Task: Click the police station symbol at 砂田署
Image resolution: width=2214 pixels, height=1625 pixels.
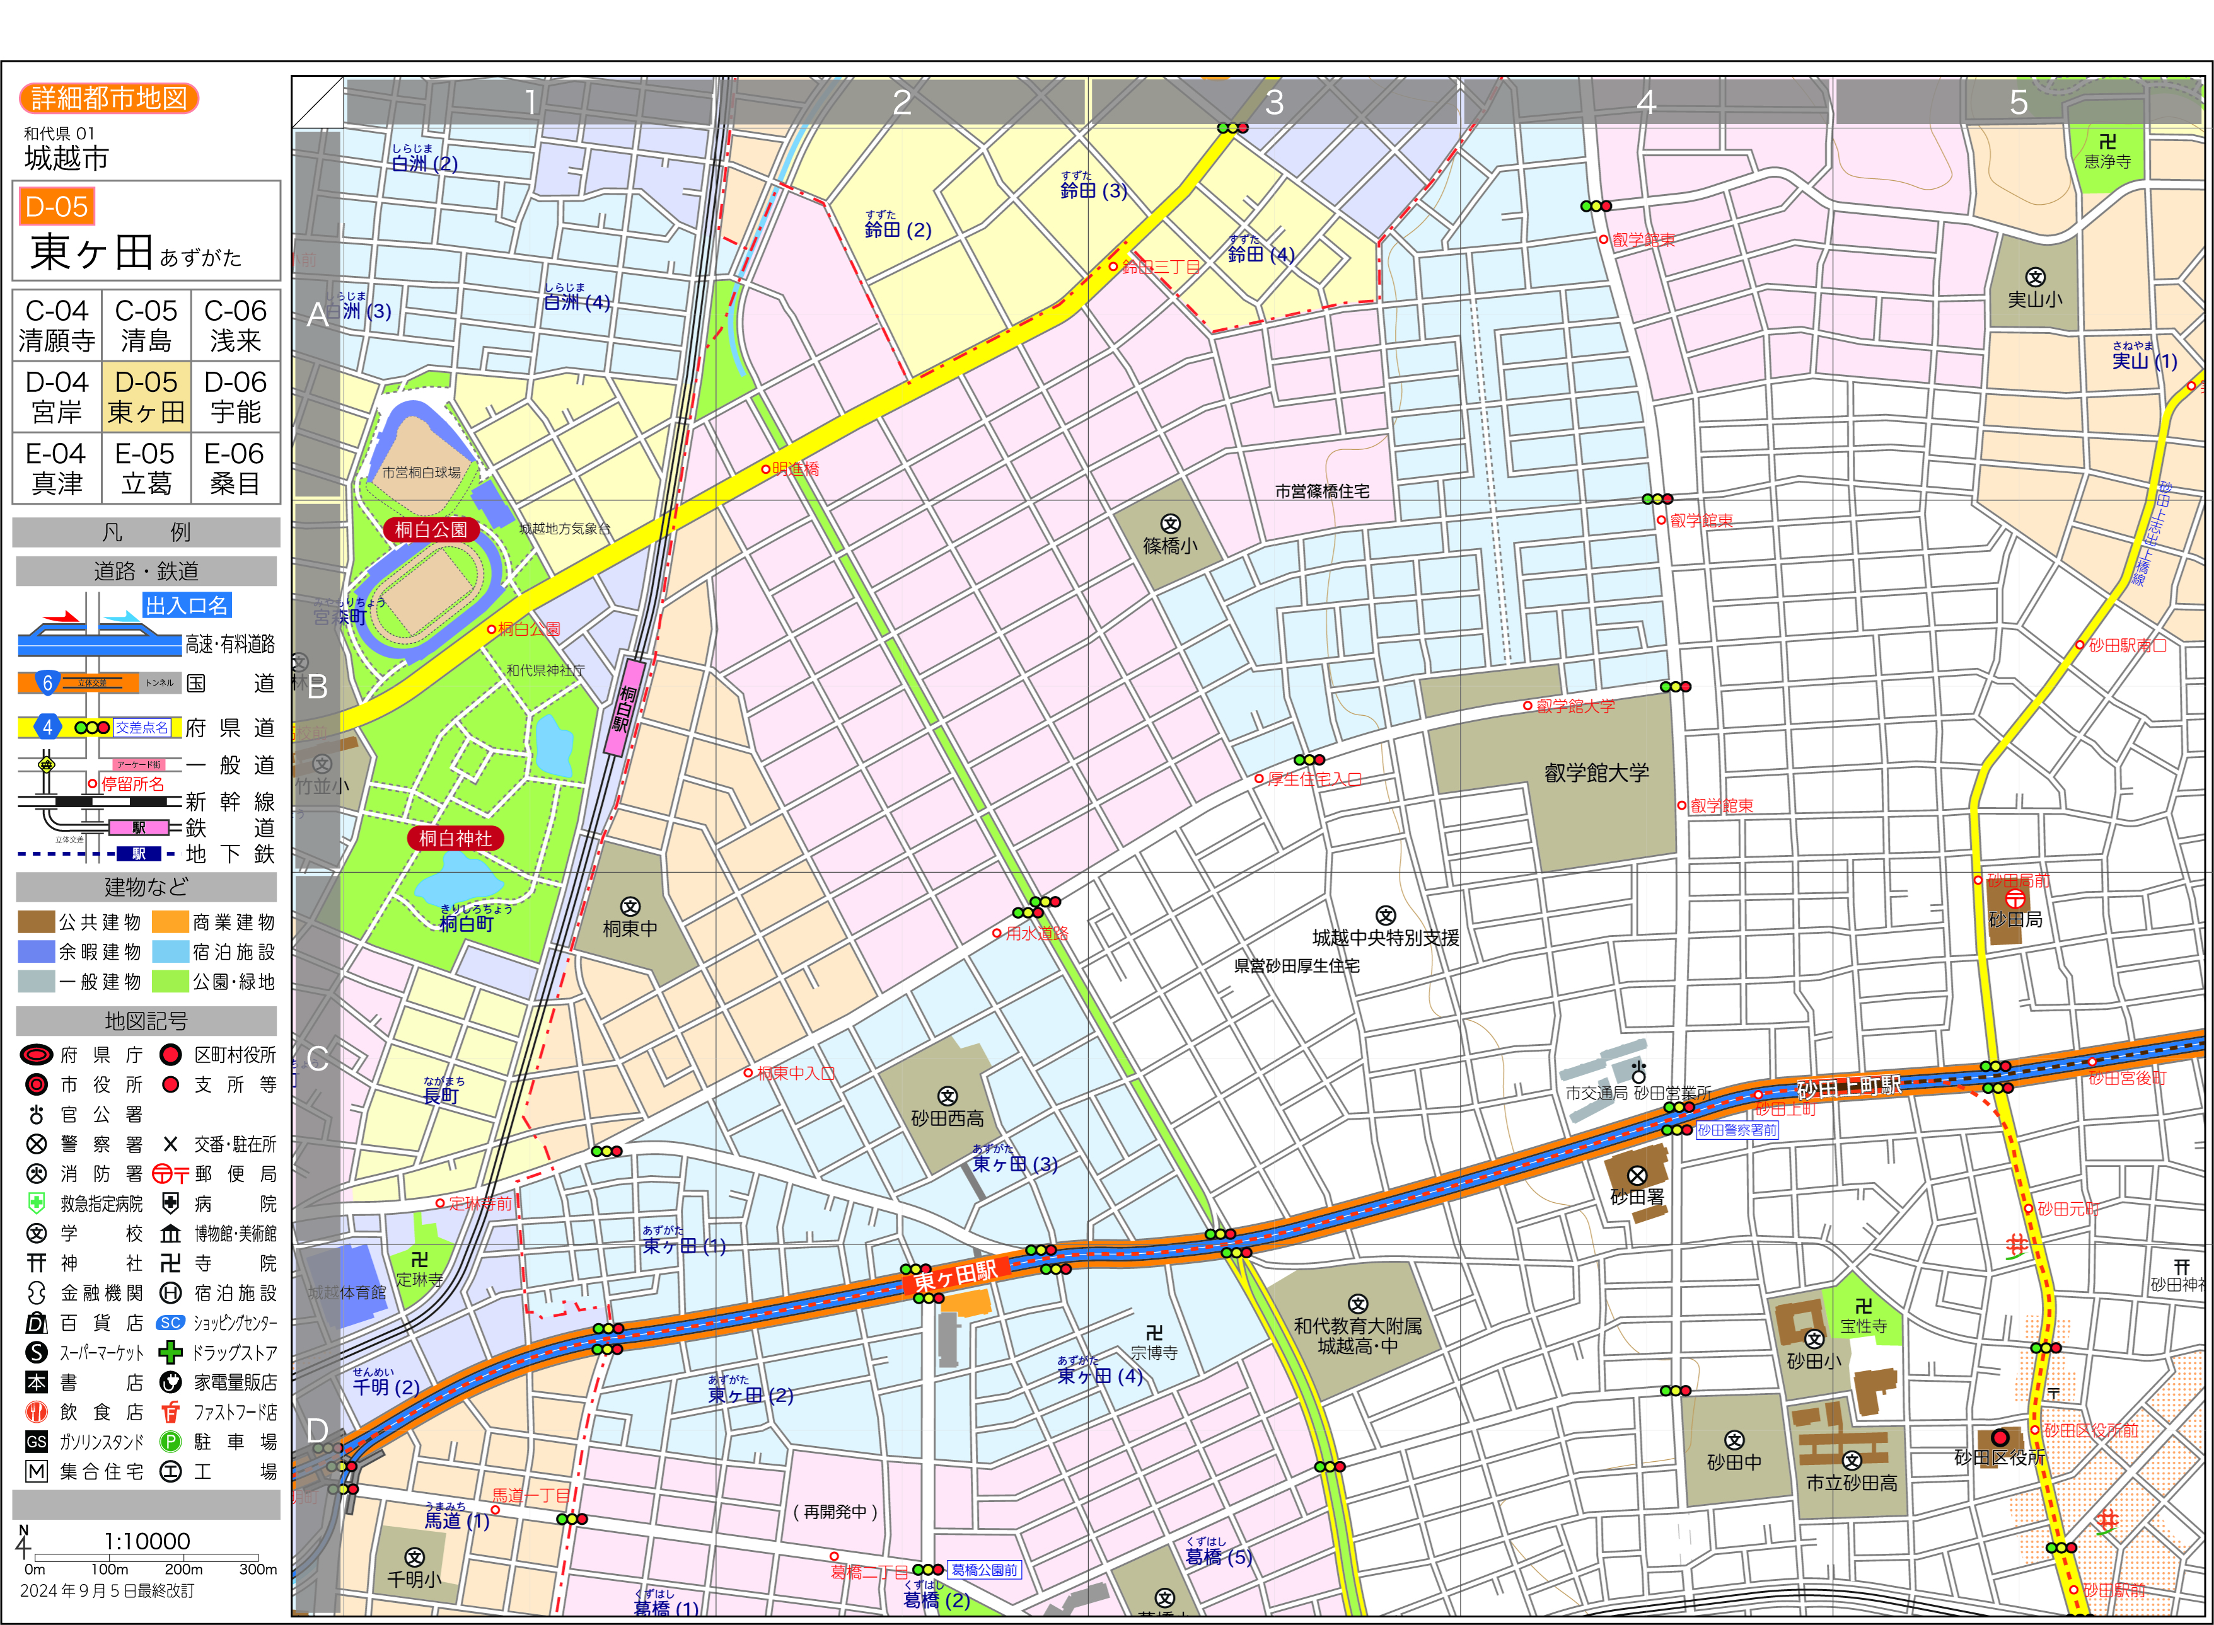Action: pyautogui.click(x=1637, y=1176)
